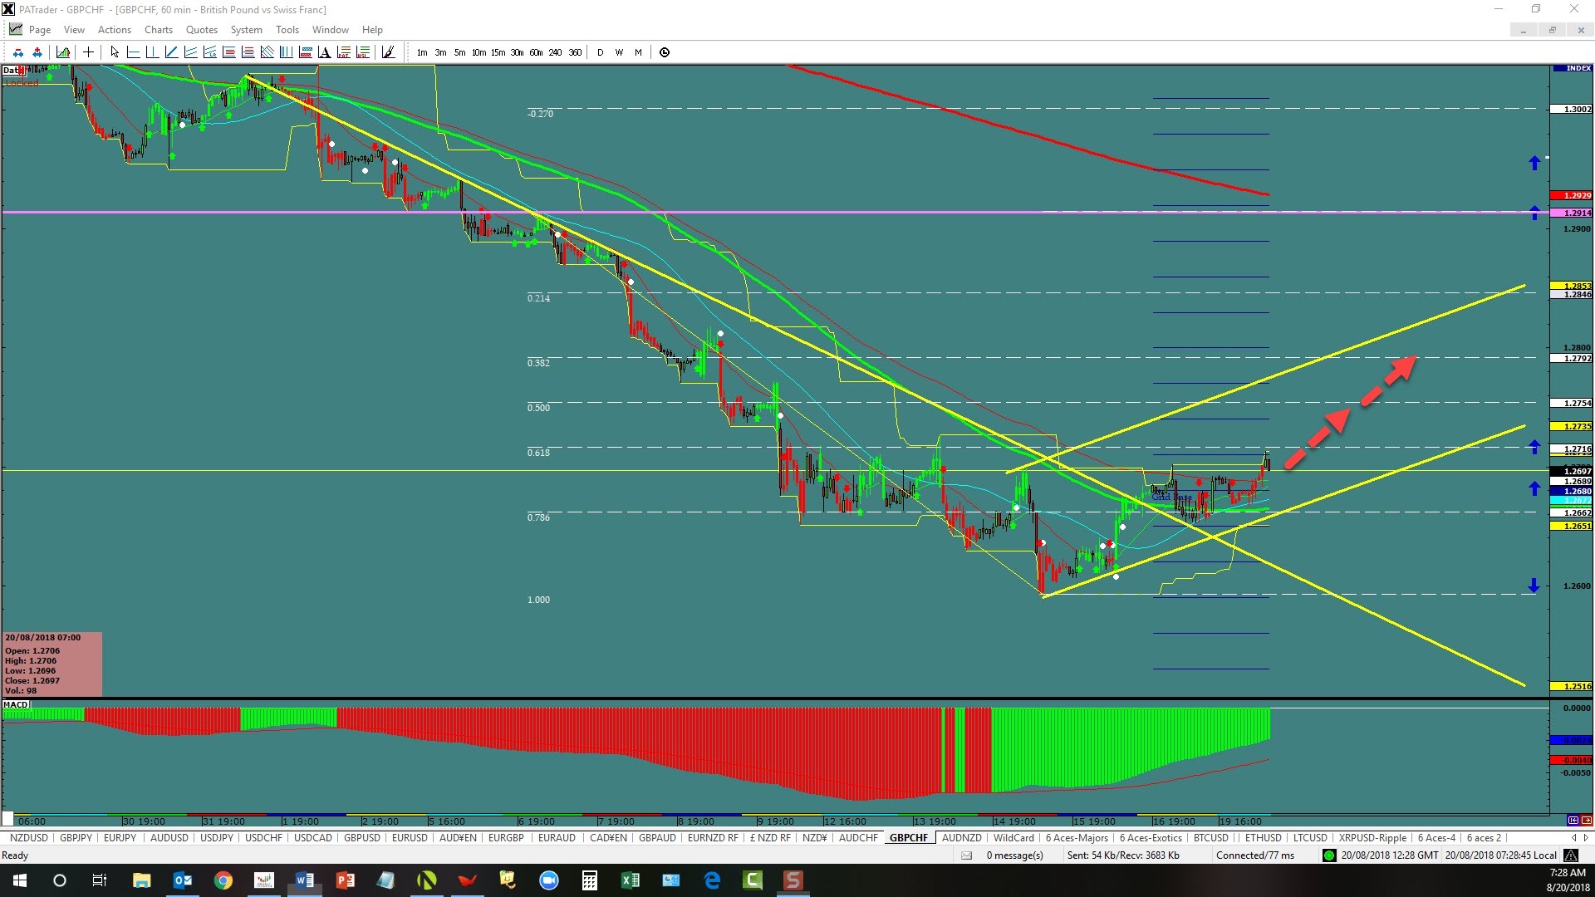Open the Page menu

coord(40,30)
